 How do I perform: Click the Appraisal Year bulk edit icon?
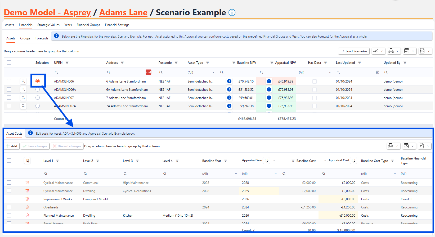(267, 161)
